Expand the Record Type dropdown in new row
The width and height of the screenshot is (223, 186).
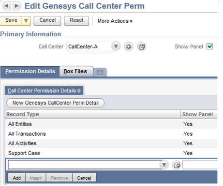(164, 165)
